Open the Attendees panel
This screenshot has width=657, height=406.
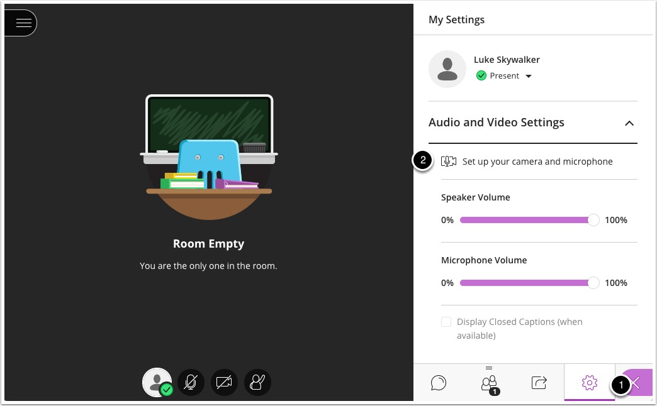[489, 383]
